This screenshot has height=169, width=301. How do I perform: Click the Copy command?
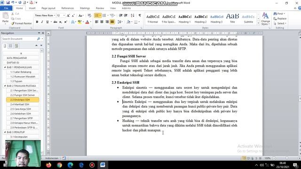(x=16, y=19)
